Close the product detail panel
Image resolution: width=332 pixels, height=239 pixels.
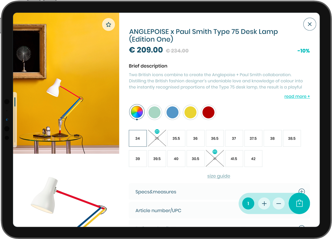click(310, 24)
